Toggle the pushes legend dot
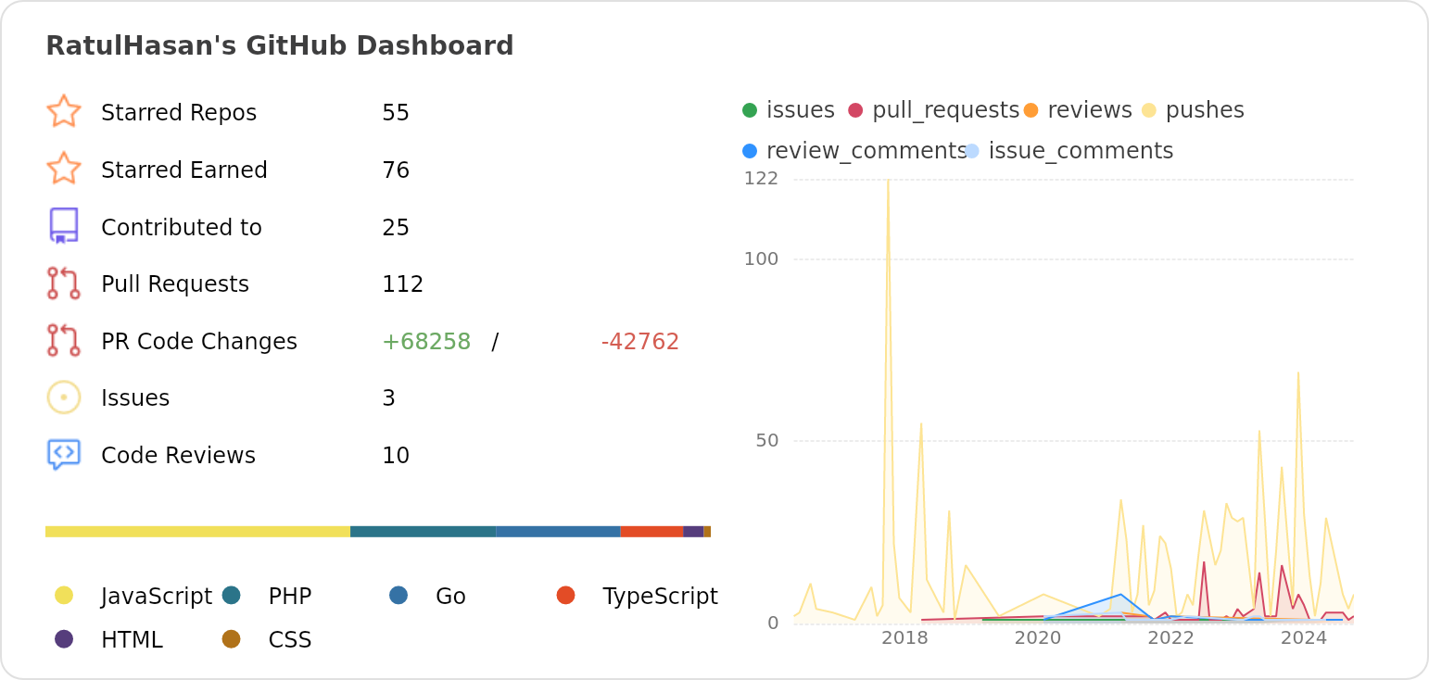 tap(1149, 110)
